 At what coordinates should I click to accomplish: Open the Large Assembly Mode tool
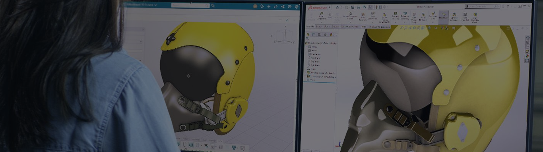coord(475,17)
